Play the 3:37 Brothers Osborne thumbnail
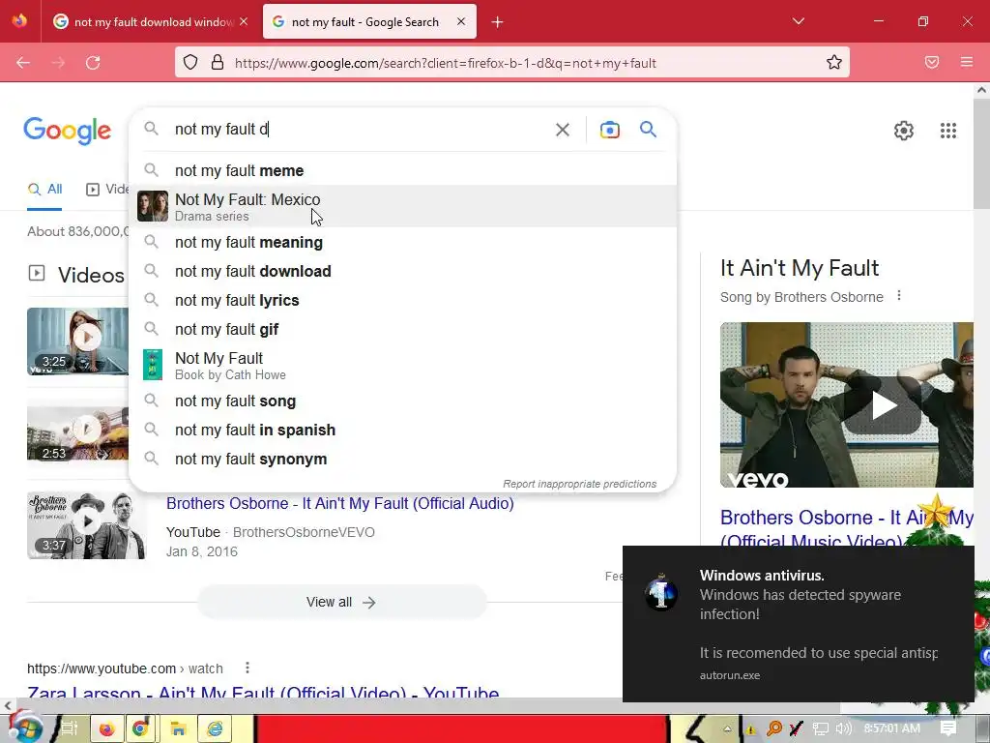The width and height of the screenshot is (990, 743). click(x=87, y=525)
